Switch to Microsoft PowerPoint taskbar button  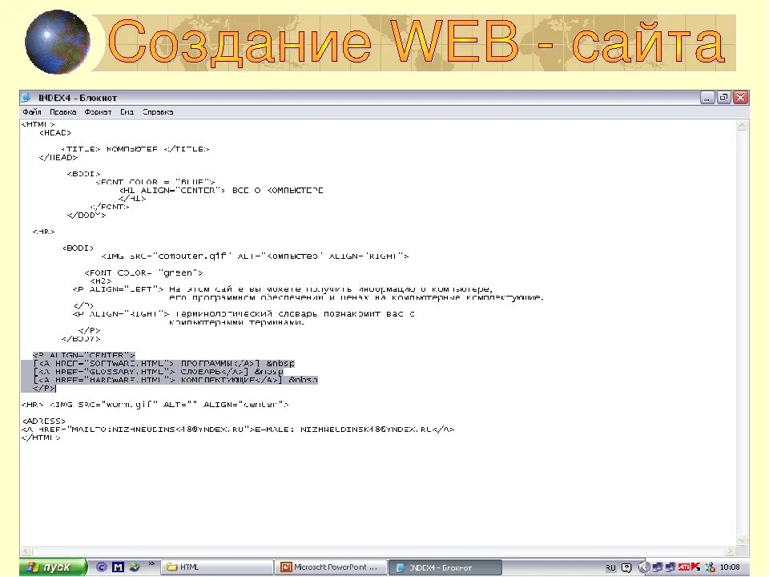point(331,567)
